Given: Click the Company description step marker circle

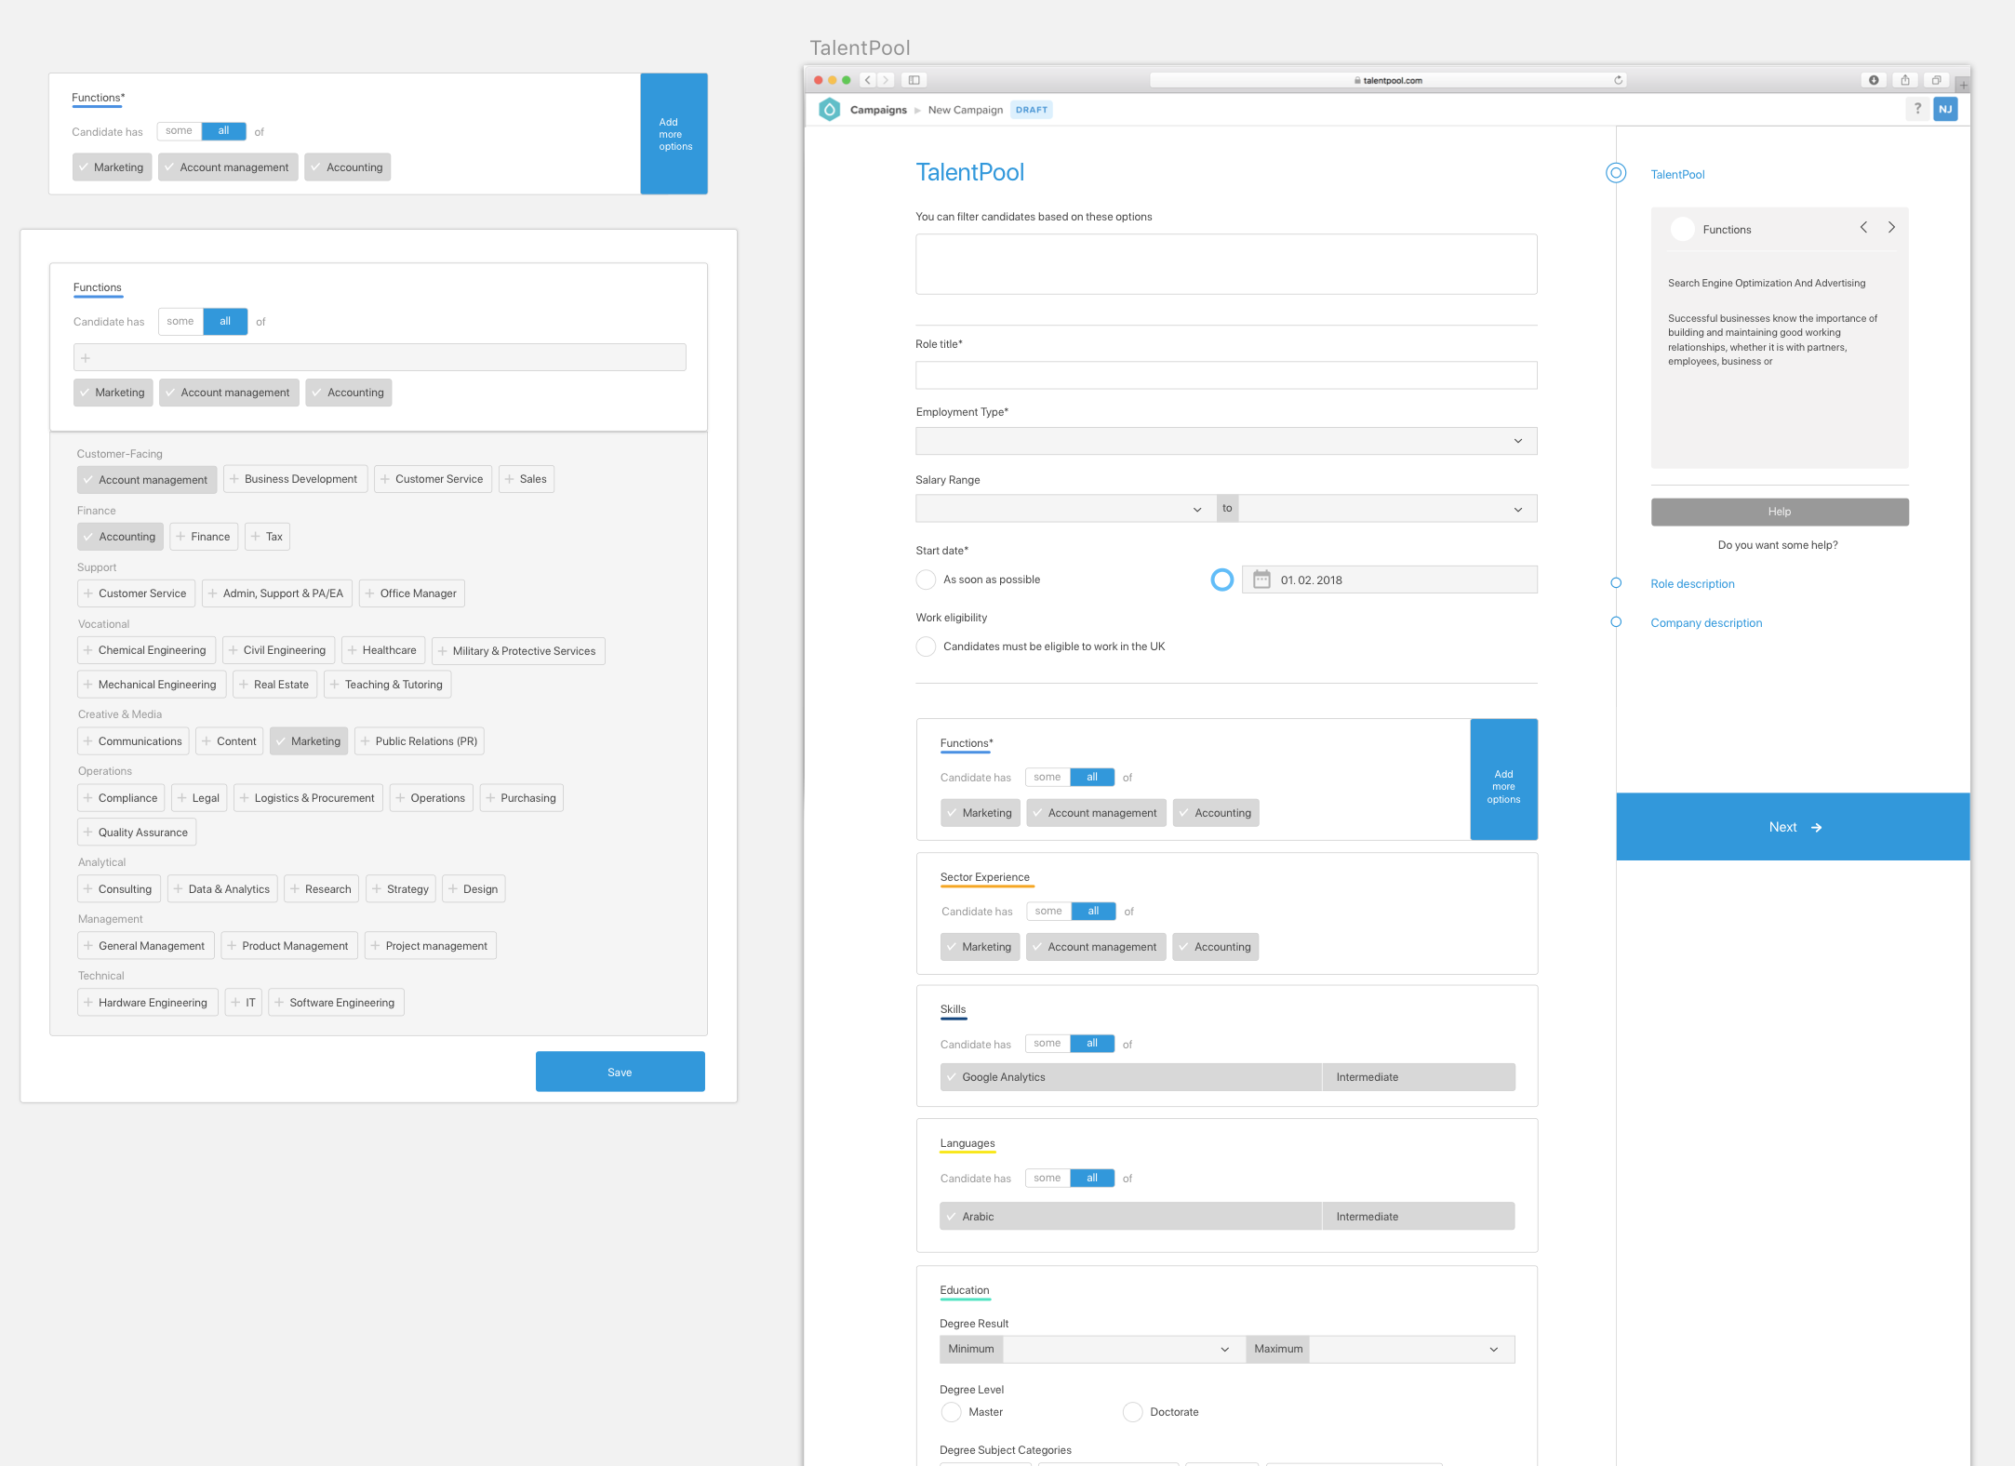Looking at the screenshot, I should [1616, 622].
